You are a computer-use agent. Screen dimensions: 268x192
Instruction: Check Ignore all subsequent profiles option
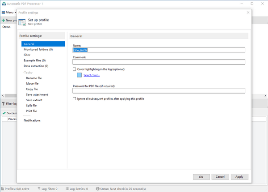pyautogui.click(x=75, y=99)
